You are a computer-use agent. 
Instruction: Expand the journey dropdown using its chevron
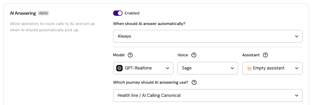pos(297,96)
